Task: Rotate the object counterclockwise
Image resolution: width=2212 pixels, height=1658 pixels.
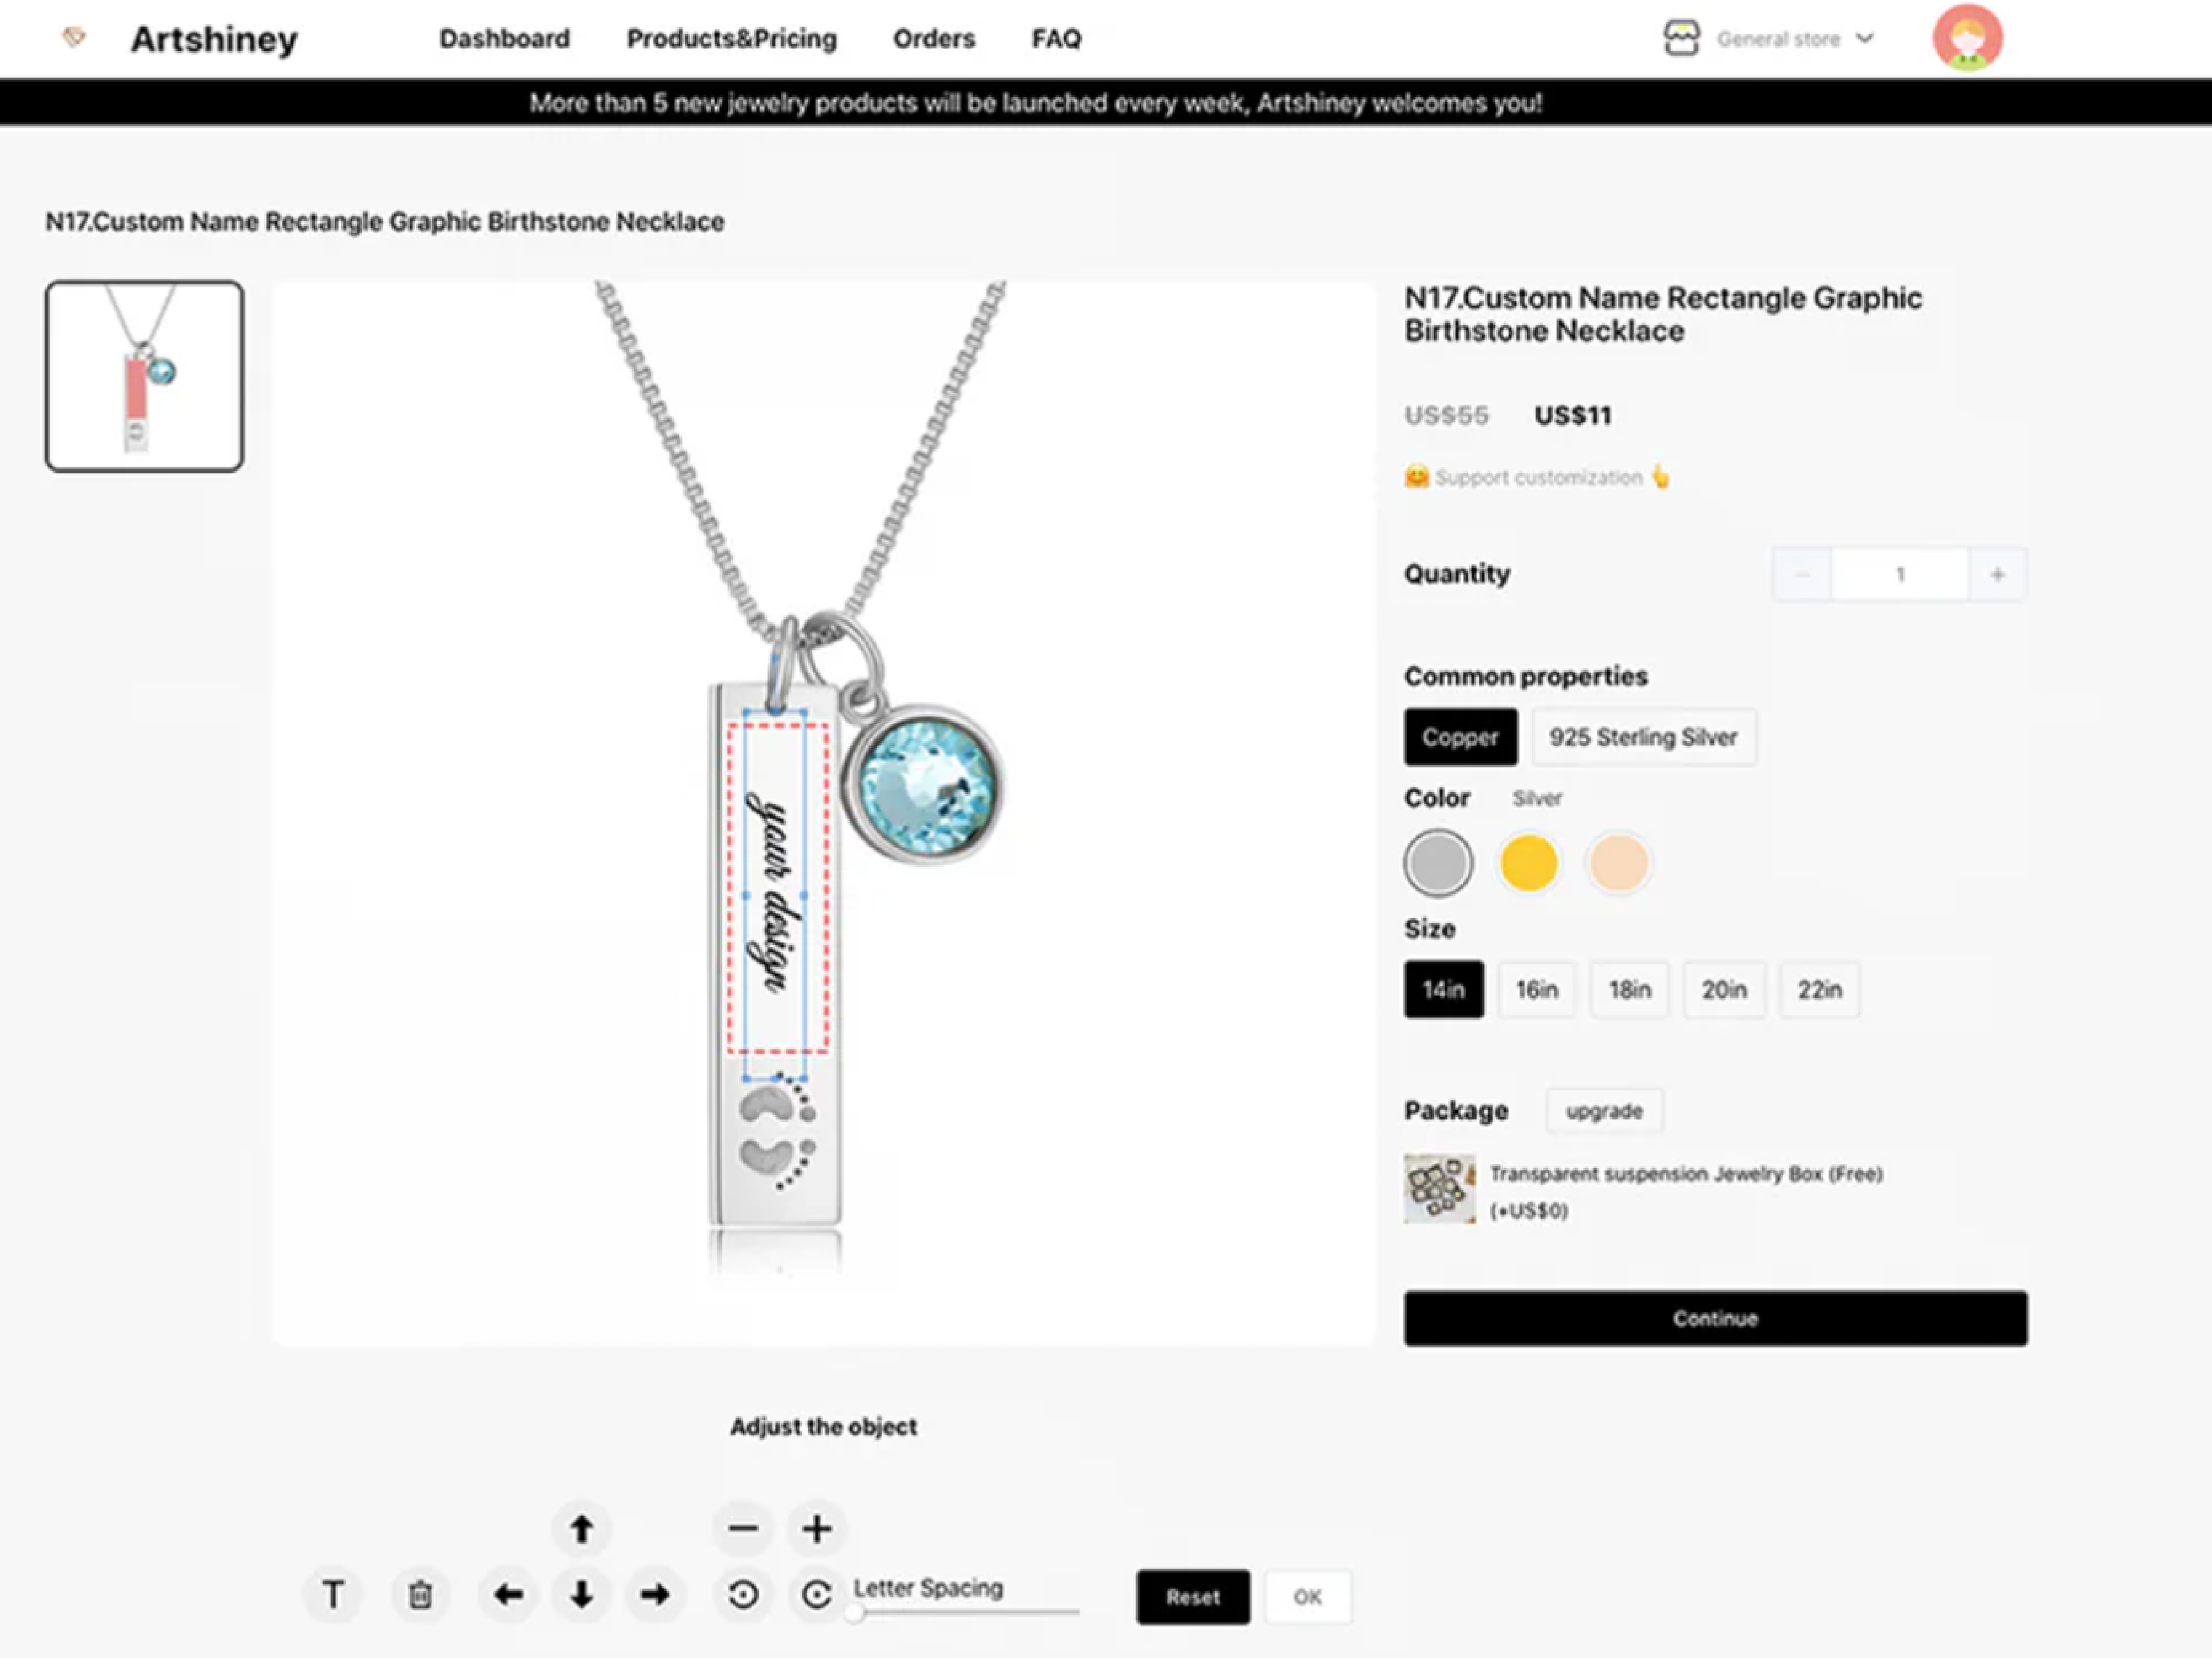Action: [x=743, y=1594]
